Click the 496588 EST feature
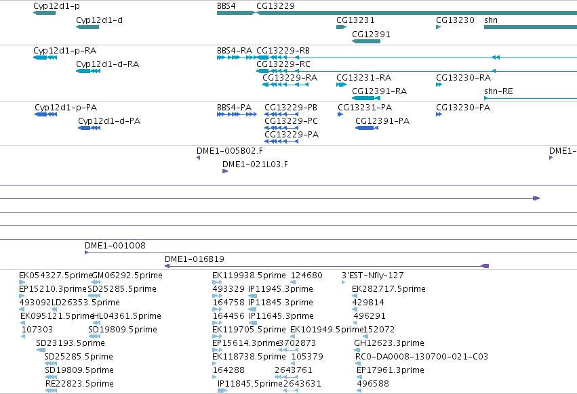577x394 pixels. 359,391
